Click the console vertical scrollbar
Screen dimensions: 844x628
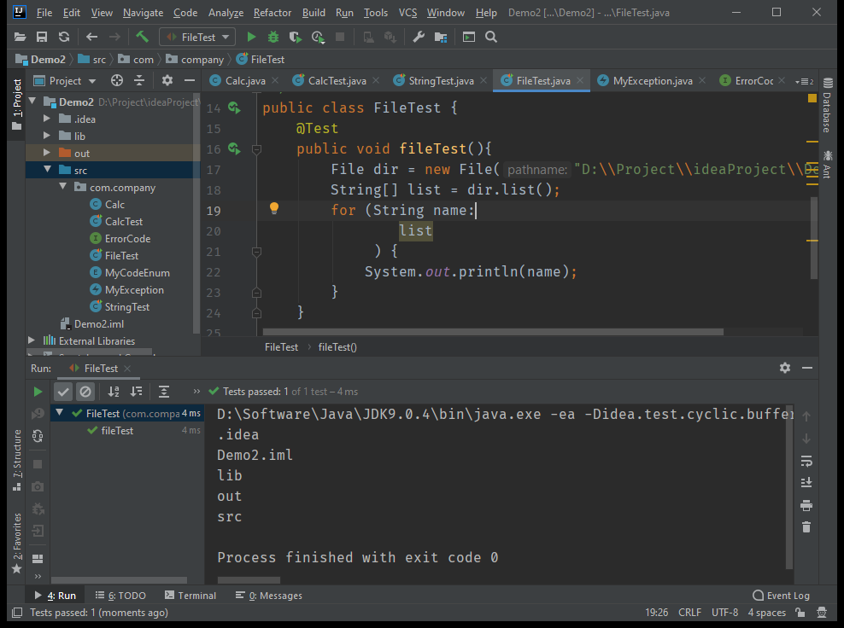point(789,486)
